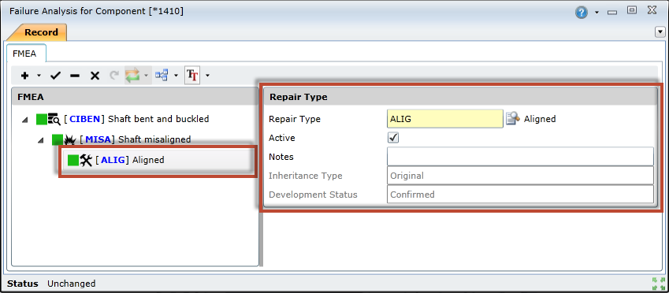Click green status square on ALIG row
This screenshot has width=669, height=293.
(x=74, y=160)
